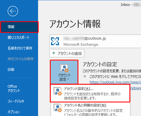Open the フィードバック menu item
The image size is (141, 116).
(16, 101)
